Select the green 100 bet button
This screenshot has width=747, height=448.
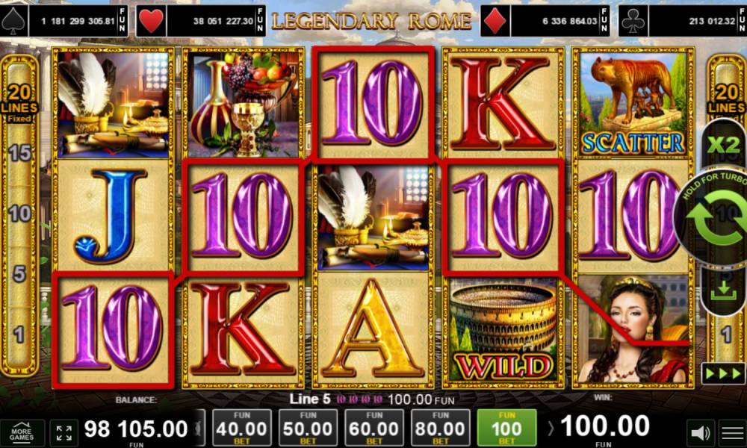point(506,428)
